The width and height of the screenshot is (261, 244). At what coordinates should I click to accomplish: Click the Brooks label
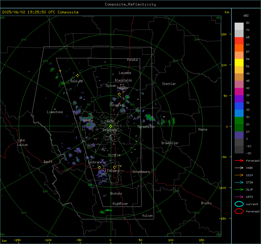pyautogui.click(x=206, y=203)
